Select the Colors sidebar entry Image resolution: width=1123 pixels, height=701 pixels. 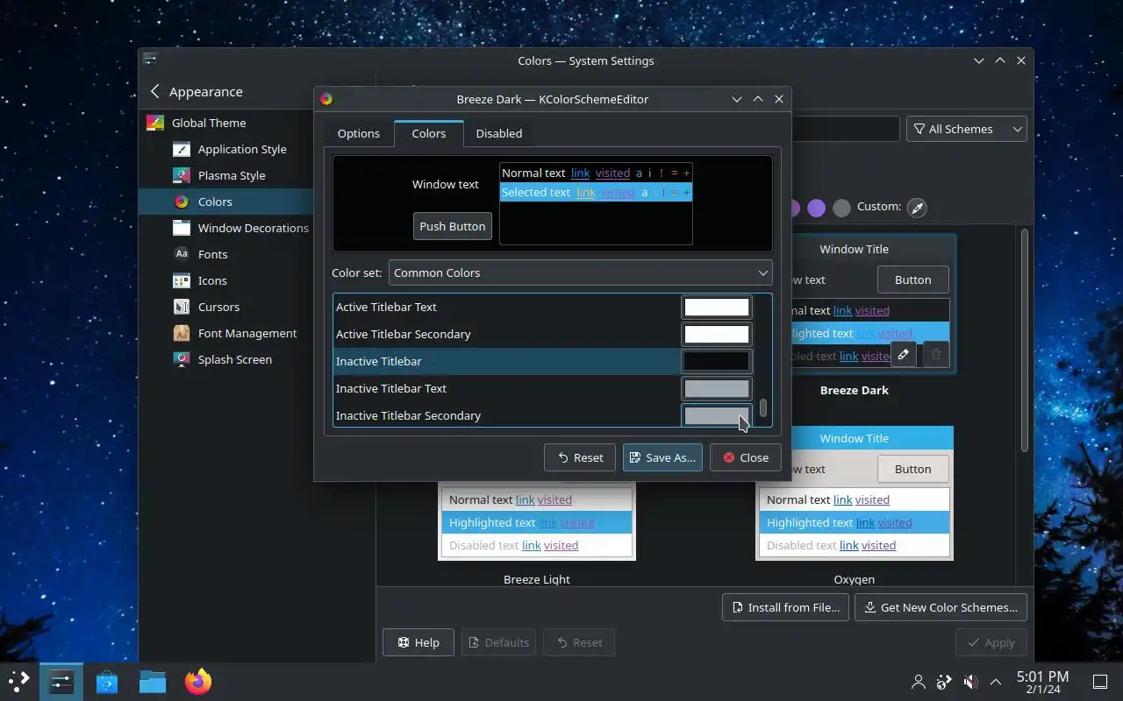(225, 202)
